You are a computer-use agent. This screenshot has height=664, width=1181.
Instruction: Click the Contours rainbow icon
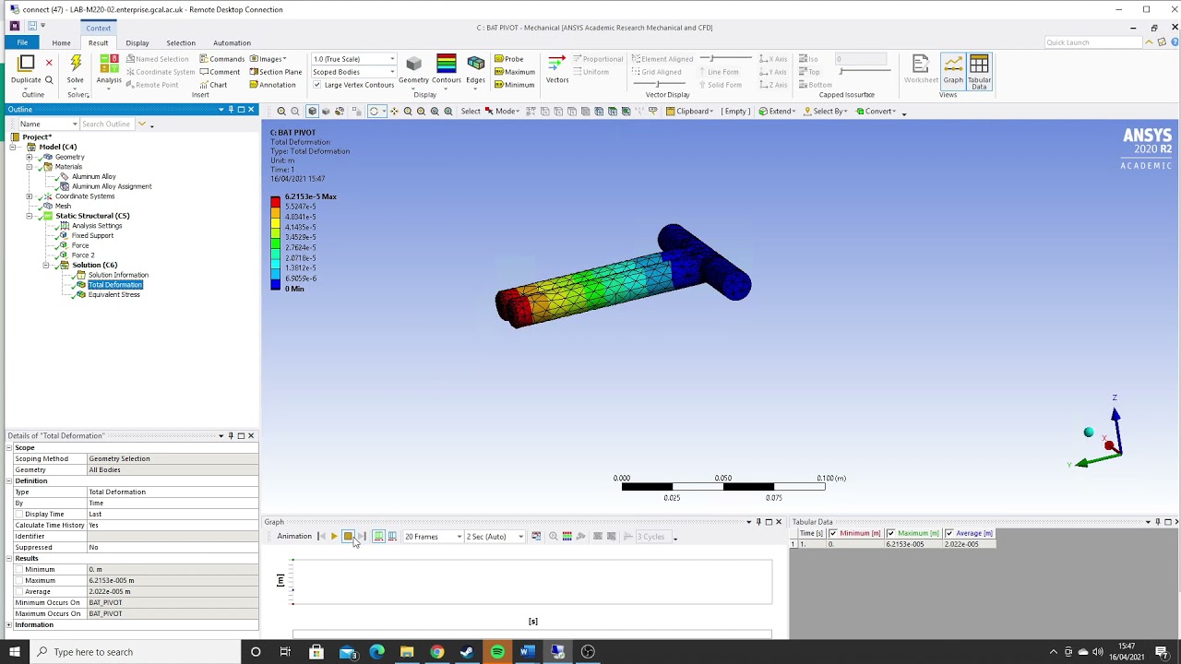pos(447,64)
